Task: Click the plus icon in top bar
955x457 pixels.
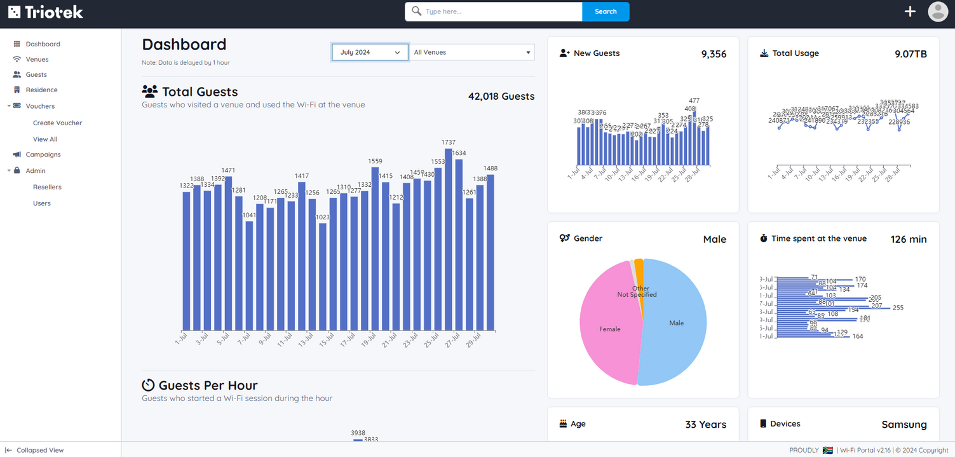Action: tap(910, 11)
